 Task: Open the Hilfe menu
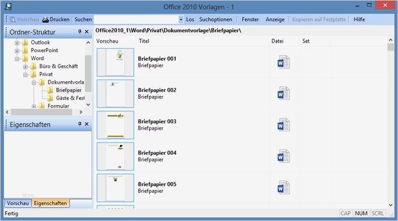click(359, 19)
